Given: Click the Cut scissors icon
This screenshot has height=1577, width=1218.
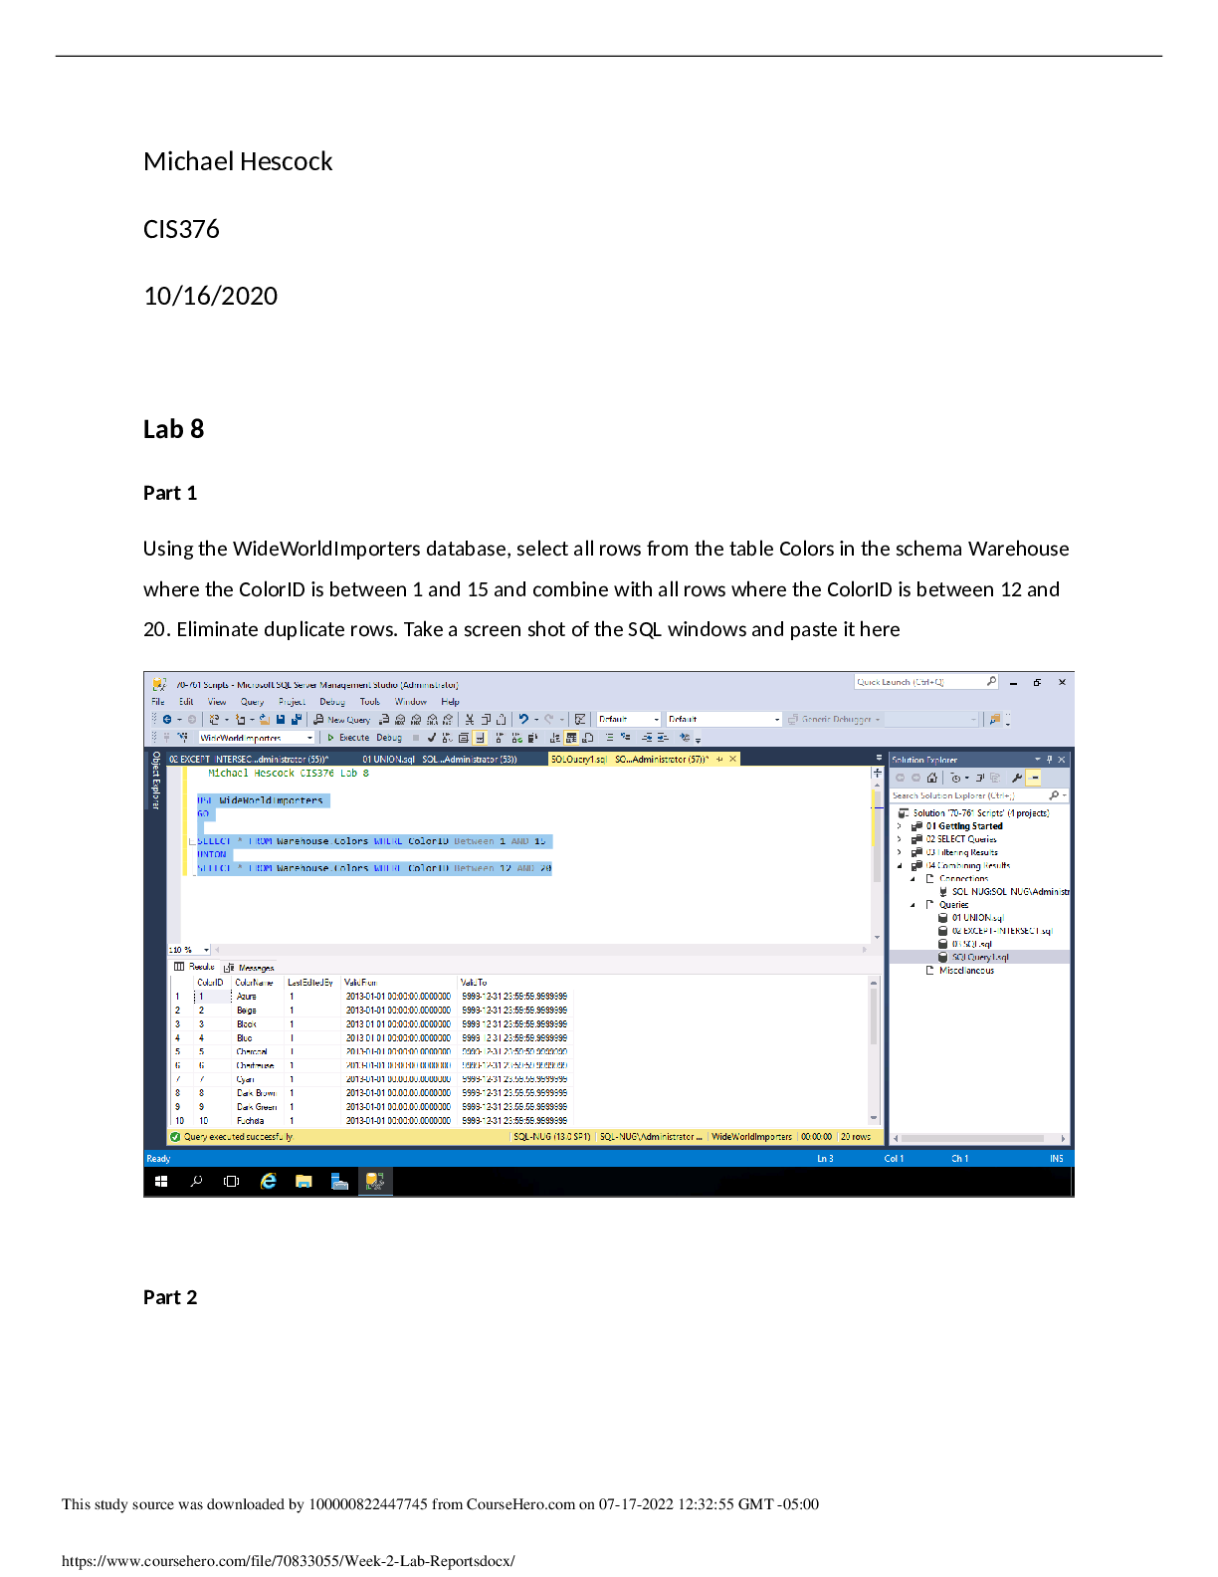Looking at the screenshot, I should (470, 720).
